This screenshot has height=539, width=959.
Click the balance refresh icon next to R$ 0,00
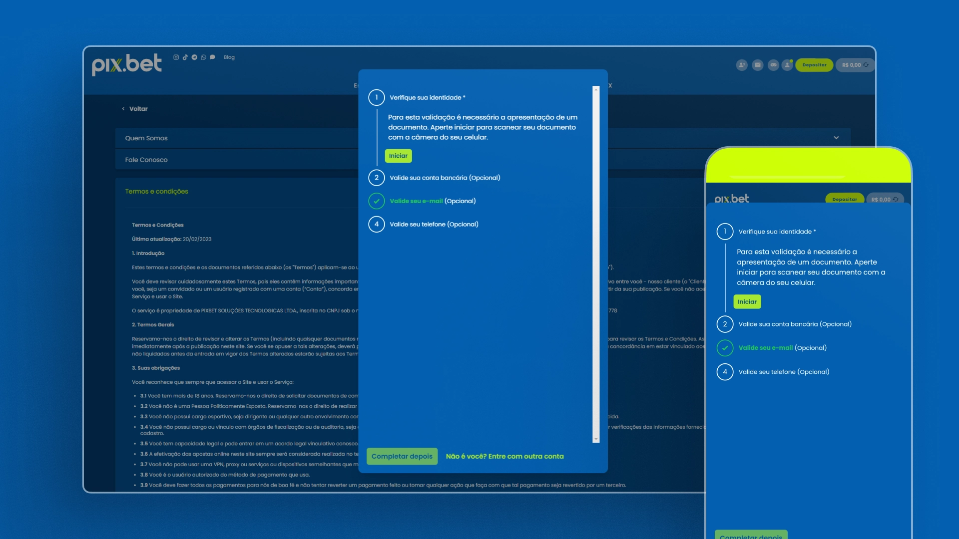(866, 65)
